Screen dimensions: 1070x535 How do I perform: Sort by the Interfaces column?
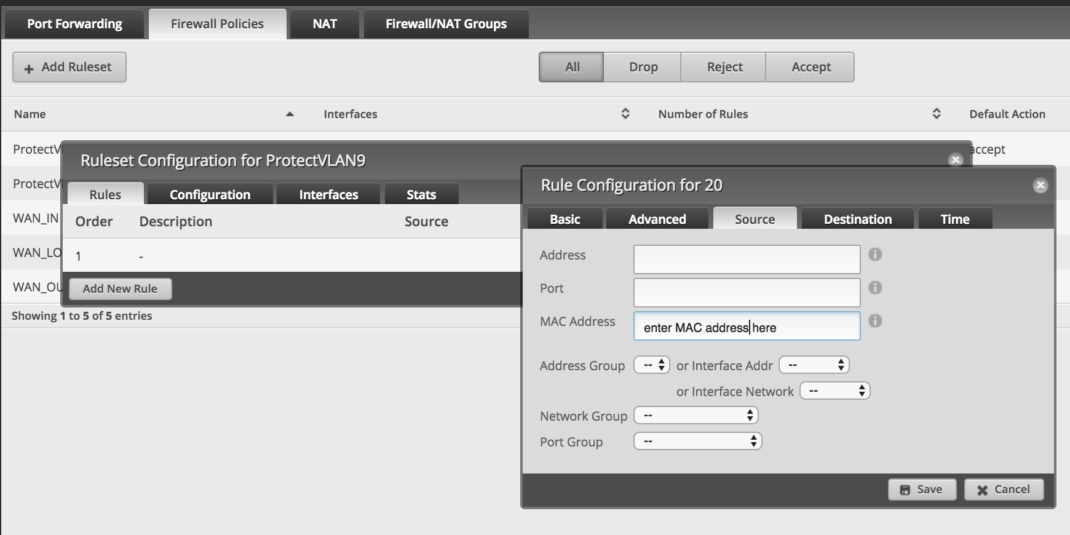pos(625,114)
